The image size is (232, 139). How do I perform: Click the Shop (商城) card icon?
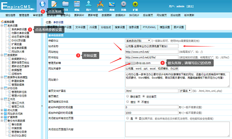click(x=112, y=4)
